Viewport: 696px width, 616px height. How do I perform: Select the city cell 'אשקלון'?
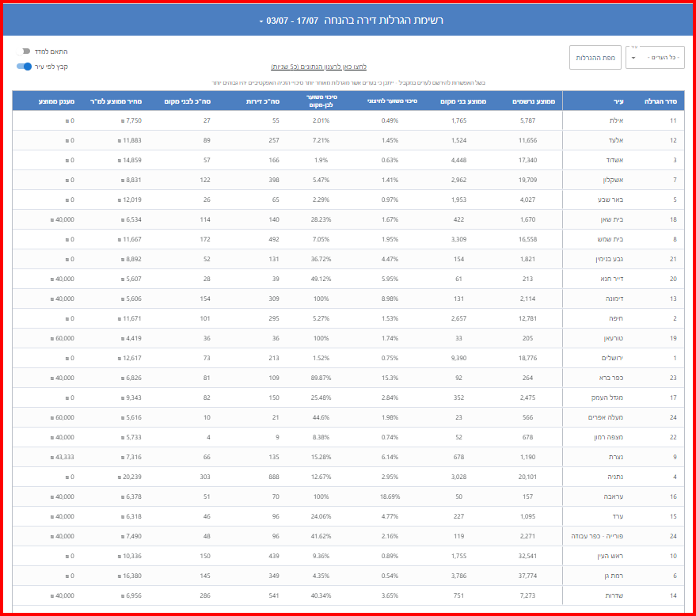click(x=613, y=181)
